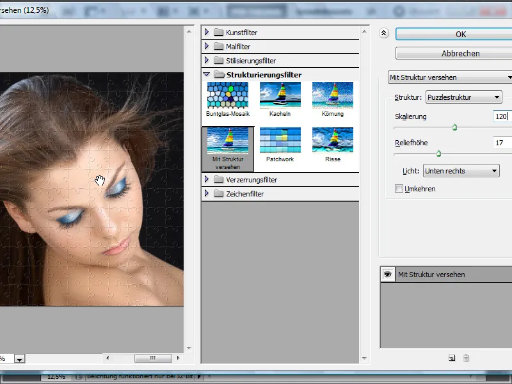The height and width of the screenshot is (384, 512).
Task: Open the Mit Struktur versehen filter dropdown
Action: tap(450, 77)
